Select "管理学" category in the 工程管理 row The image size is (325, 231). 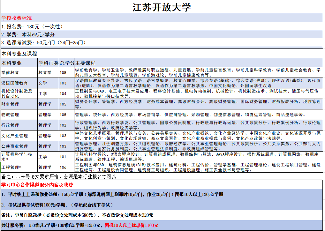(48, 167)
